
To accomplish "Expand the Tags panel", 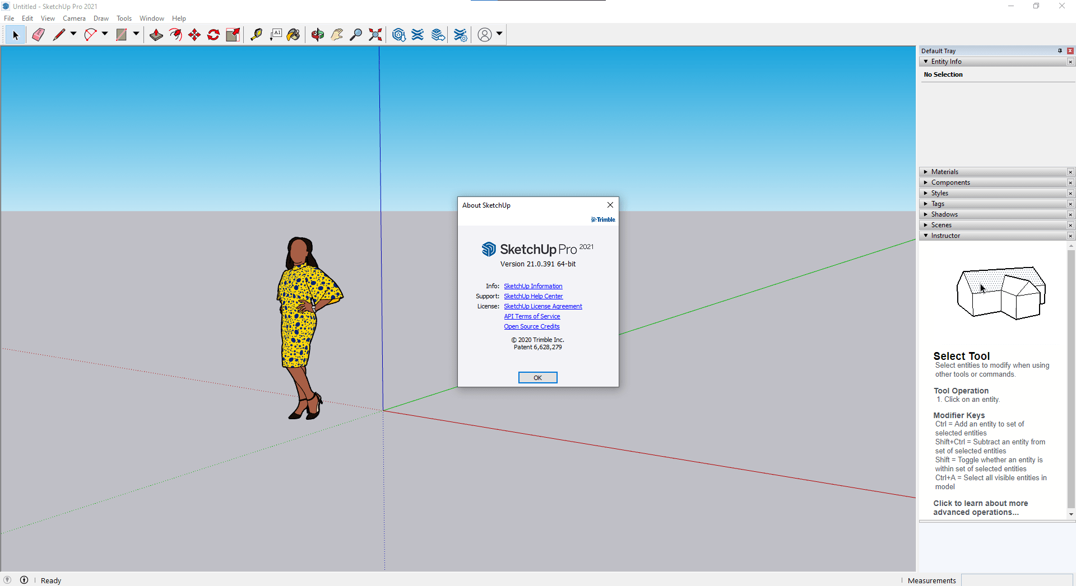I will pyautogui.click(x=926, y=204).
